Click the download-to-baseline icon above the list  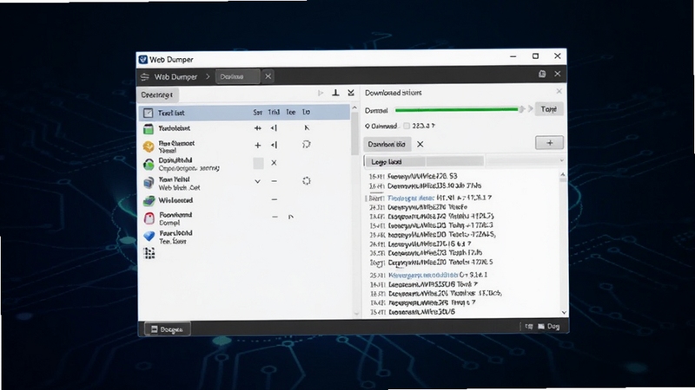pos(335,93)
